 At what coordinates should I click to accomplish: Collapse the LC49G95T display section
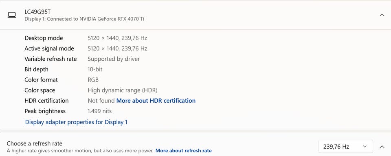coord(382,15)
